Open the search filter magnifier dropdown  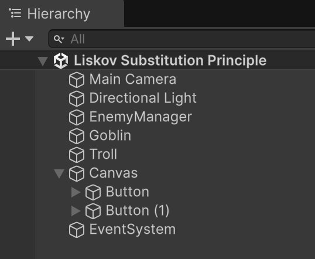pos(59,39)
